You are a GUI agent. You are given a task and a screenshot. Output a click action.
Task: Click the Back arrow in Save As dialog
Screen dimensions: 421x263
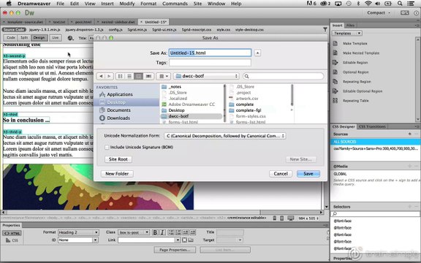click(x=101, y=76)
